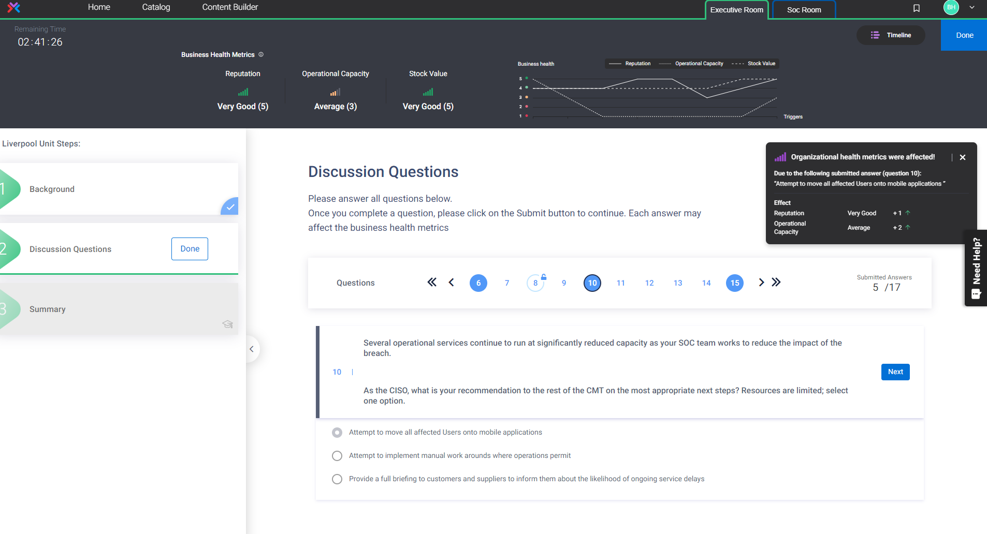Click the Business Health Metrics info icon
The width and height of the screenshot is (987, 534).
point(261,54)
